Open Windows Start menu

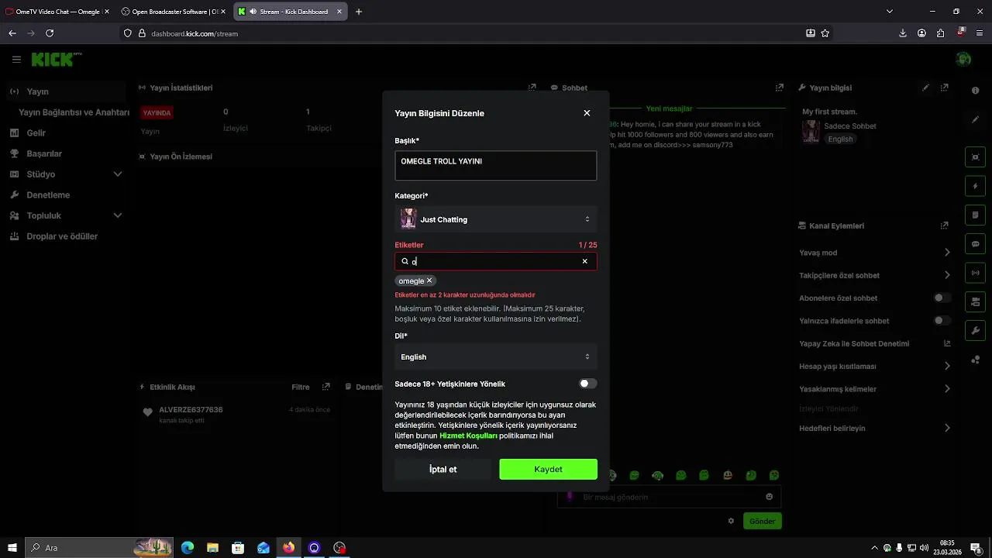(12, 548)
